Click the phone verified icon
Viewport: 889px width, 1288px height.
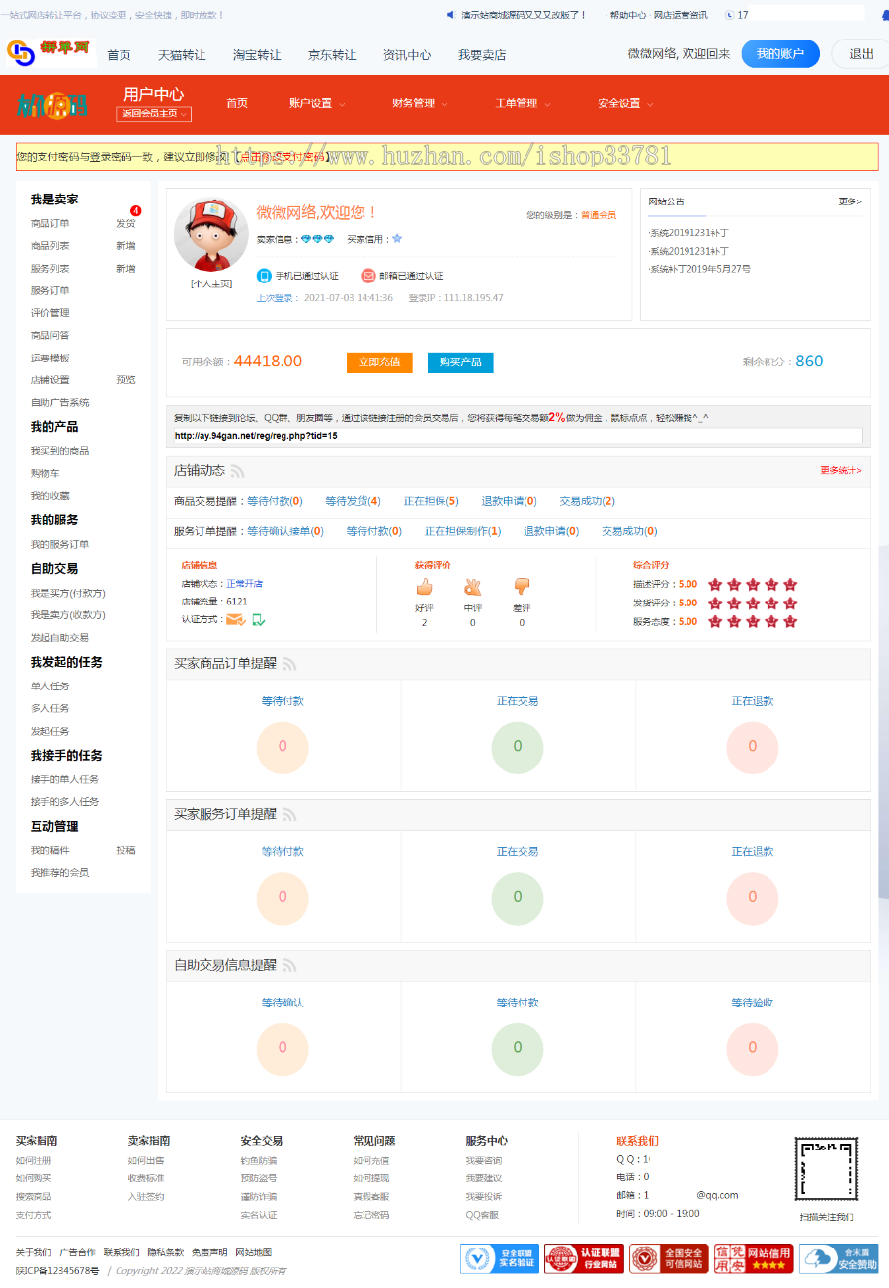pyautogui.click(x=264, y=276)
